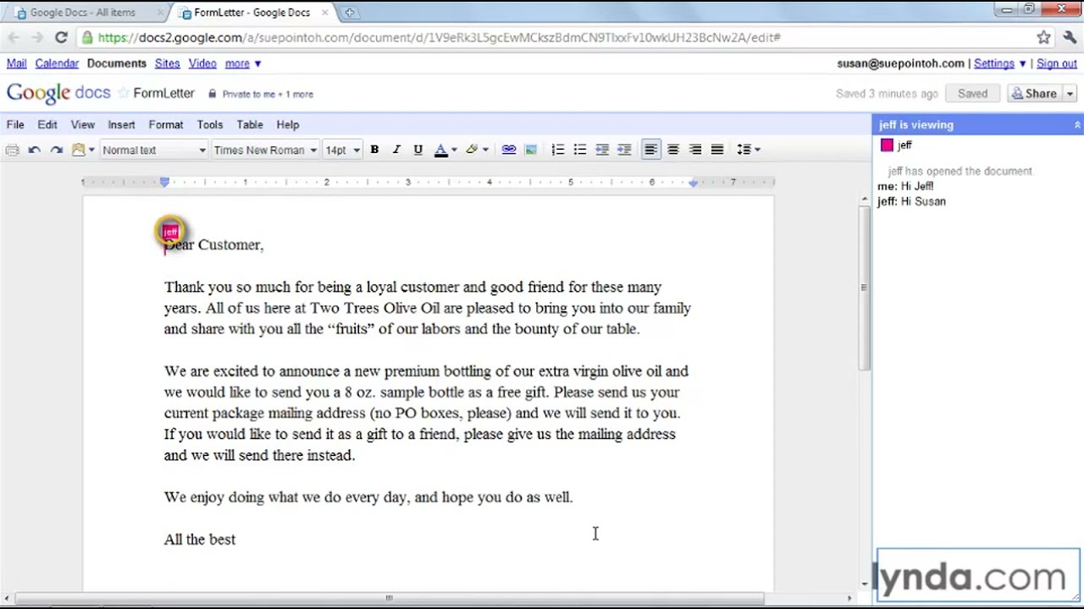1084x609 pixels.
Task: Increase the paragraph indent
Action: point(624,150)
